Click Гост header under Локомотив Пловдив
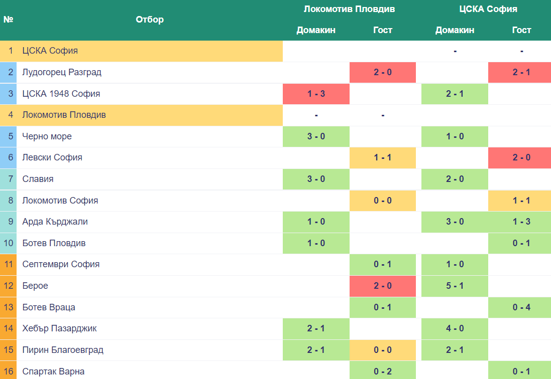551x379 pixels. coord(383,30)
